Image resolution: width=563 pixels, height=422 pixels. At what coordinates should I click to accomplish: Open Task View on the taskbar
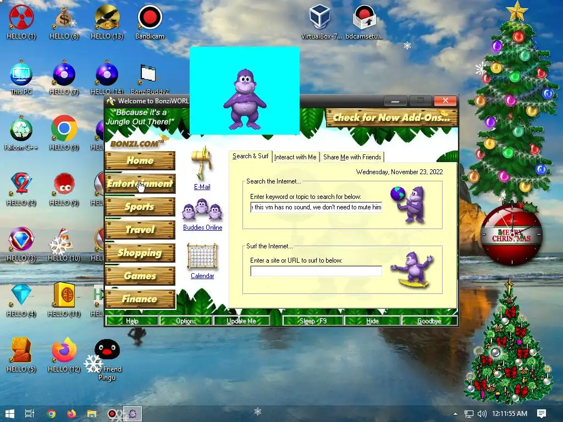point(30,414)
